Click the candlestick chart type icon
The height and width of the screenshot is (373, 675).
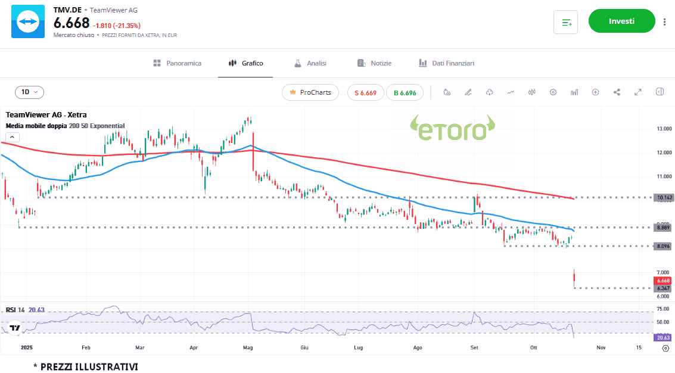[x=532, y=92]
